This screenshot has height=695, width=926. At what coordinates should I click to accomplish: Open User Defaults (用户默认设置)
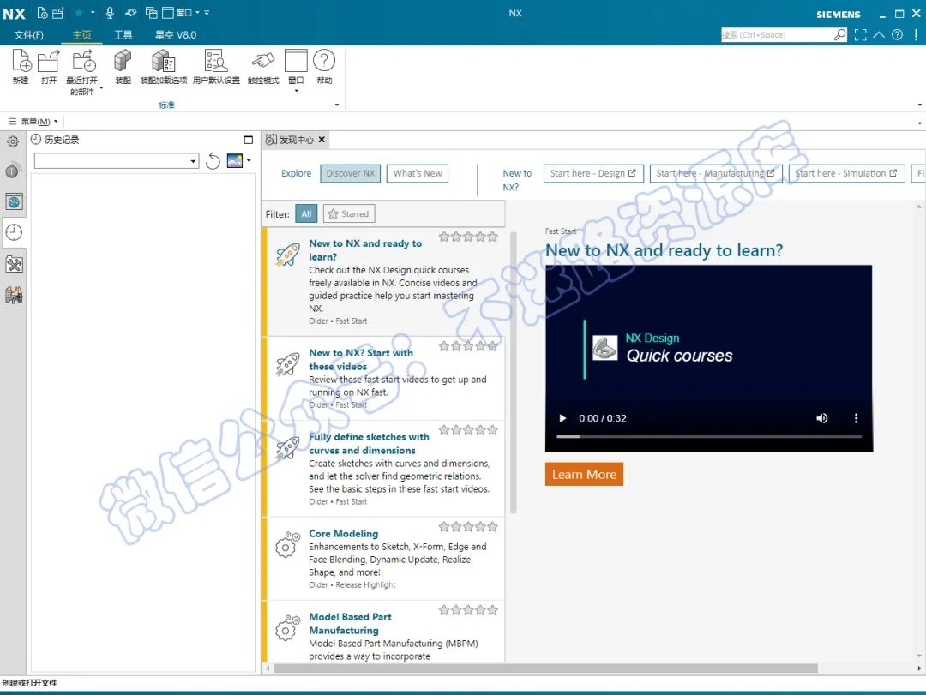pyautogui.click(x=215, y=61)
